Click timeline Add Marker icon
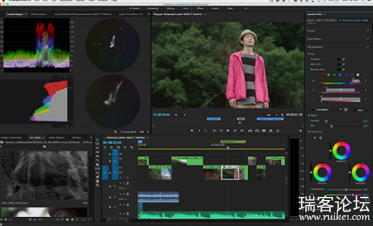 (125, 147)
